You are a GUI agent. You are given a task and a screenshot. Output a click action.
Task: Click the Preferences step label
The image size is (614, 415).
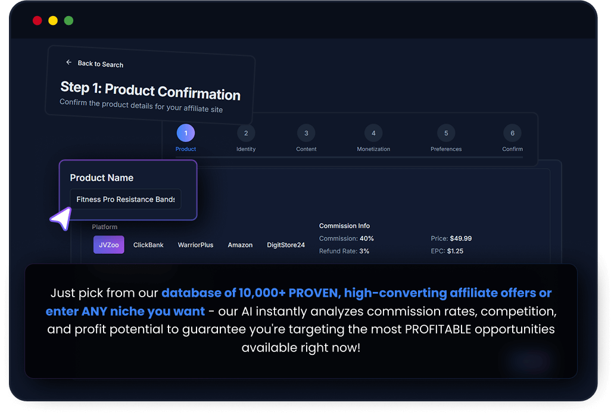point(446,149)
